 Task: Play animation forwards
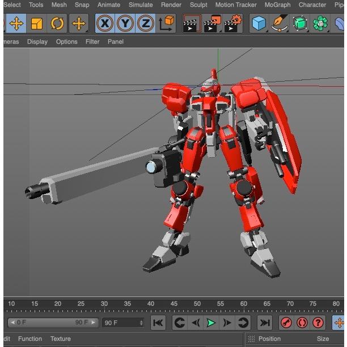click(211, 323)
